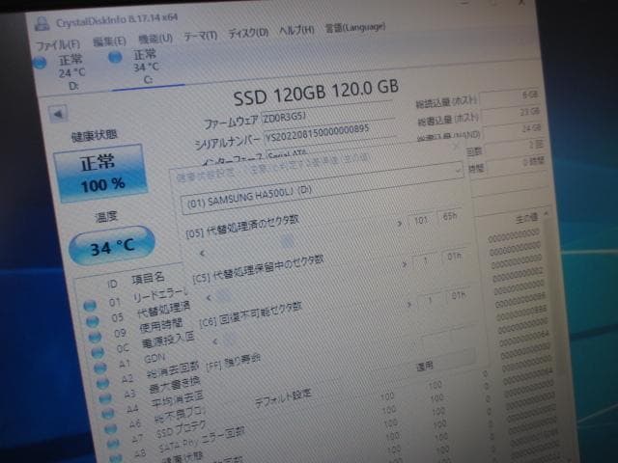This screenshot has height=463, width=618.
Task: Click scrollbar up arrow beside raw values column
Action: pos(547,213)
